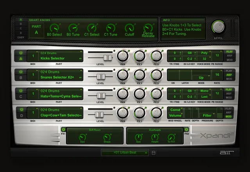This screenshot has width=250, height=172.
Task: Select MOD page for part A
Action: coord(229,60)
